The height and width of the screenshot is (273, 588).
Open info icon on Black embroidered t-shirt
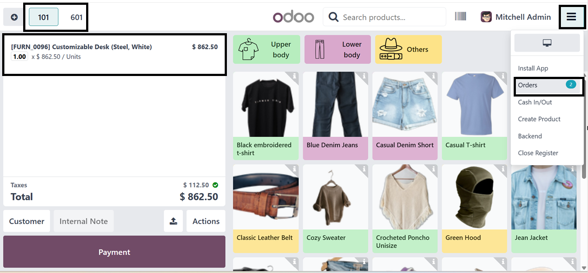tap(295, 76)
